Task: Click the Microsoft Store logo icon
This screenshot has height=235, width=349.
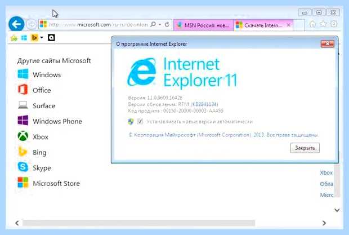Action: point(23,183)
